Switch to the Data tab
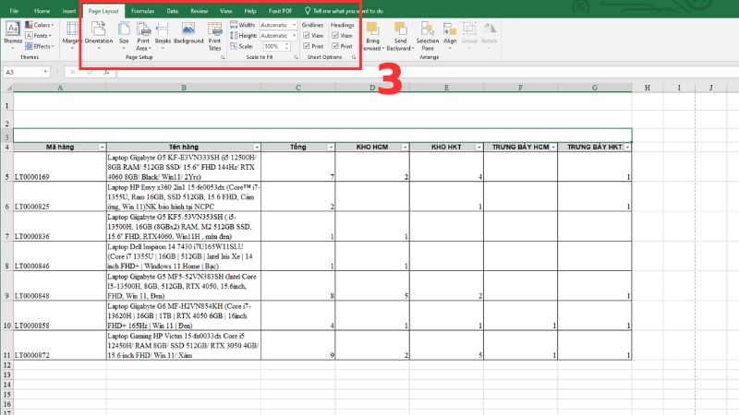 click(x=173, y=11)
